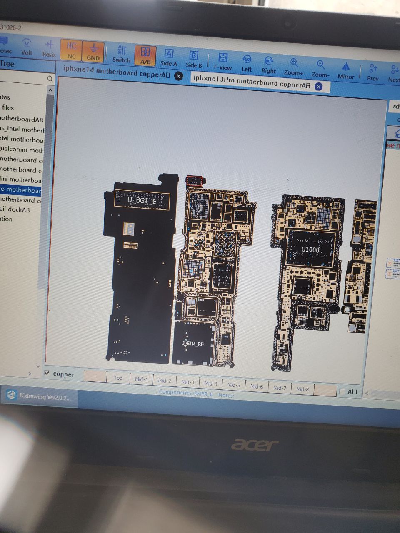The width and height of the screenshot is (400, 533).
Task: Select the 'motherboardAB' tree item
Action: click(x=22, y=119)
